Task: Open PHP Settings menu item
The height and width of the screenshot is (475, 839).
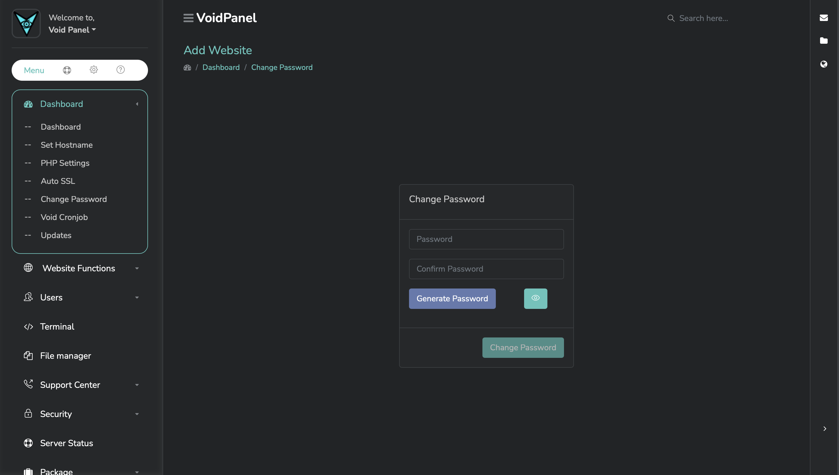Action: (x=65, y=163)
